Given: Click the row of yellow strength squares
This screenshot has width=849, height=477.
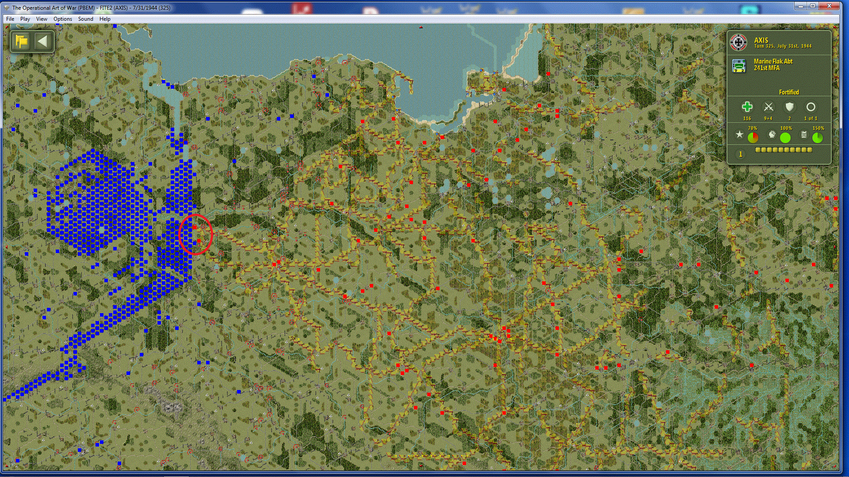Looking at the screenshot, I should (784, 150).
